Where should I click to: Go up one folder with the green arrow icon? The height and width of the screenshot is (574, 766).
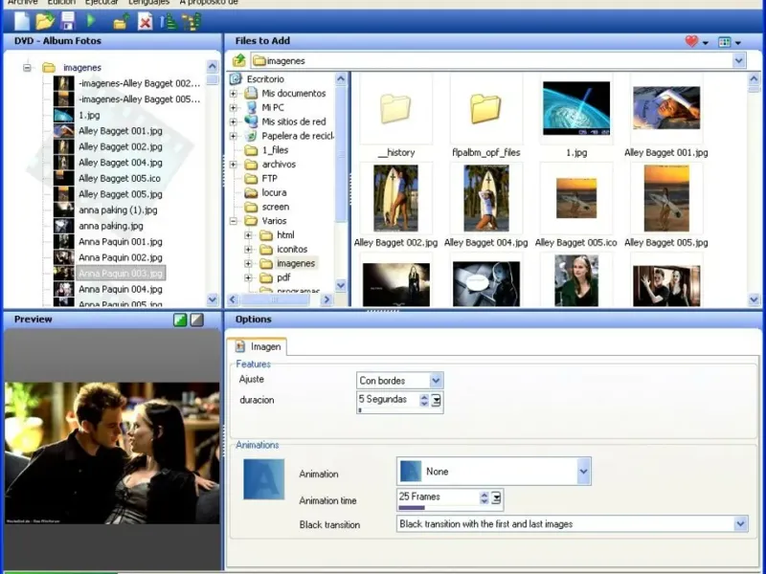tap(239, 60)
